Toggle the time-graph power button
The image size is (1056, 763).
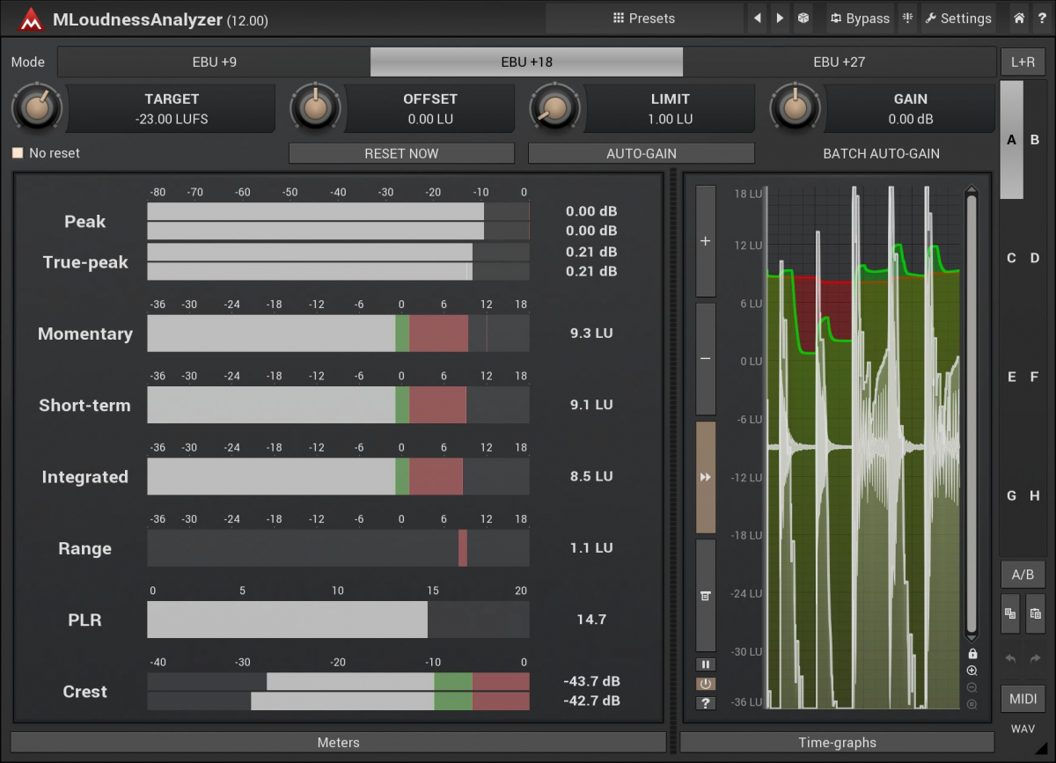pos(705,684)
